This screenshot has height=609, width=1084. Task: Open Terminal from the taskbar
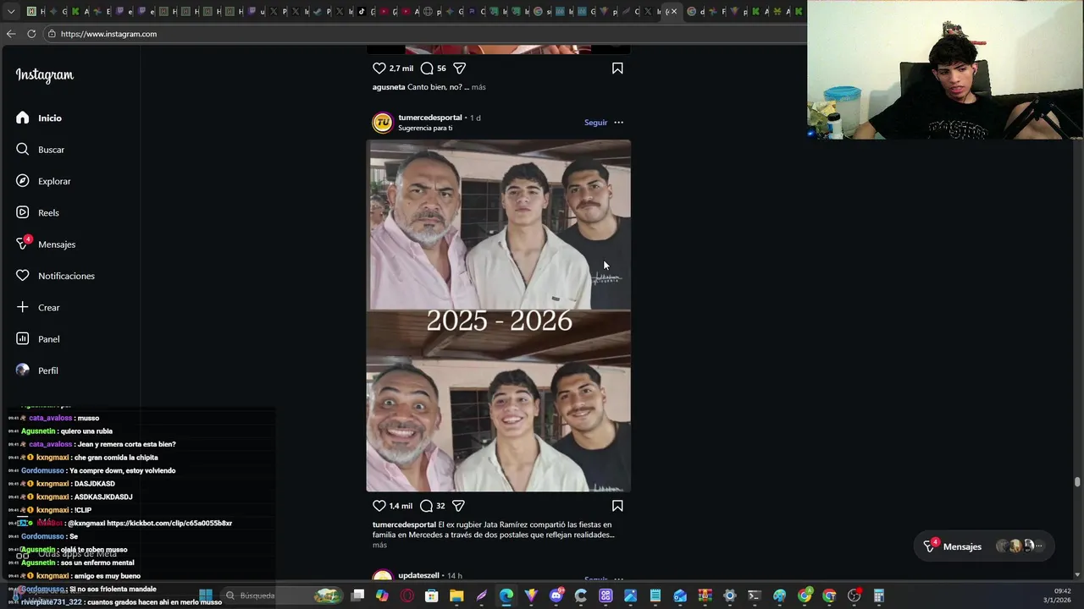[755, 595]
